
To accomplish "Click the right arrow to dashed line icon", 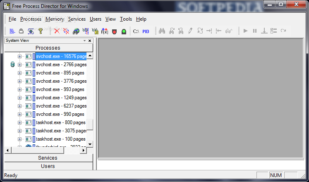I will [209, 31].
